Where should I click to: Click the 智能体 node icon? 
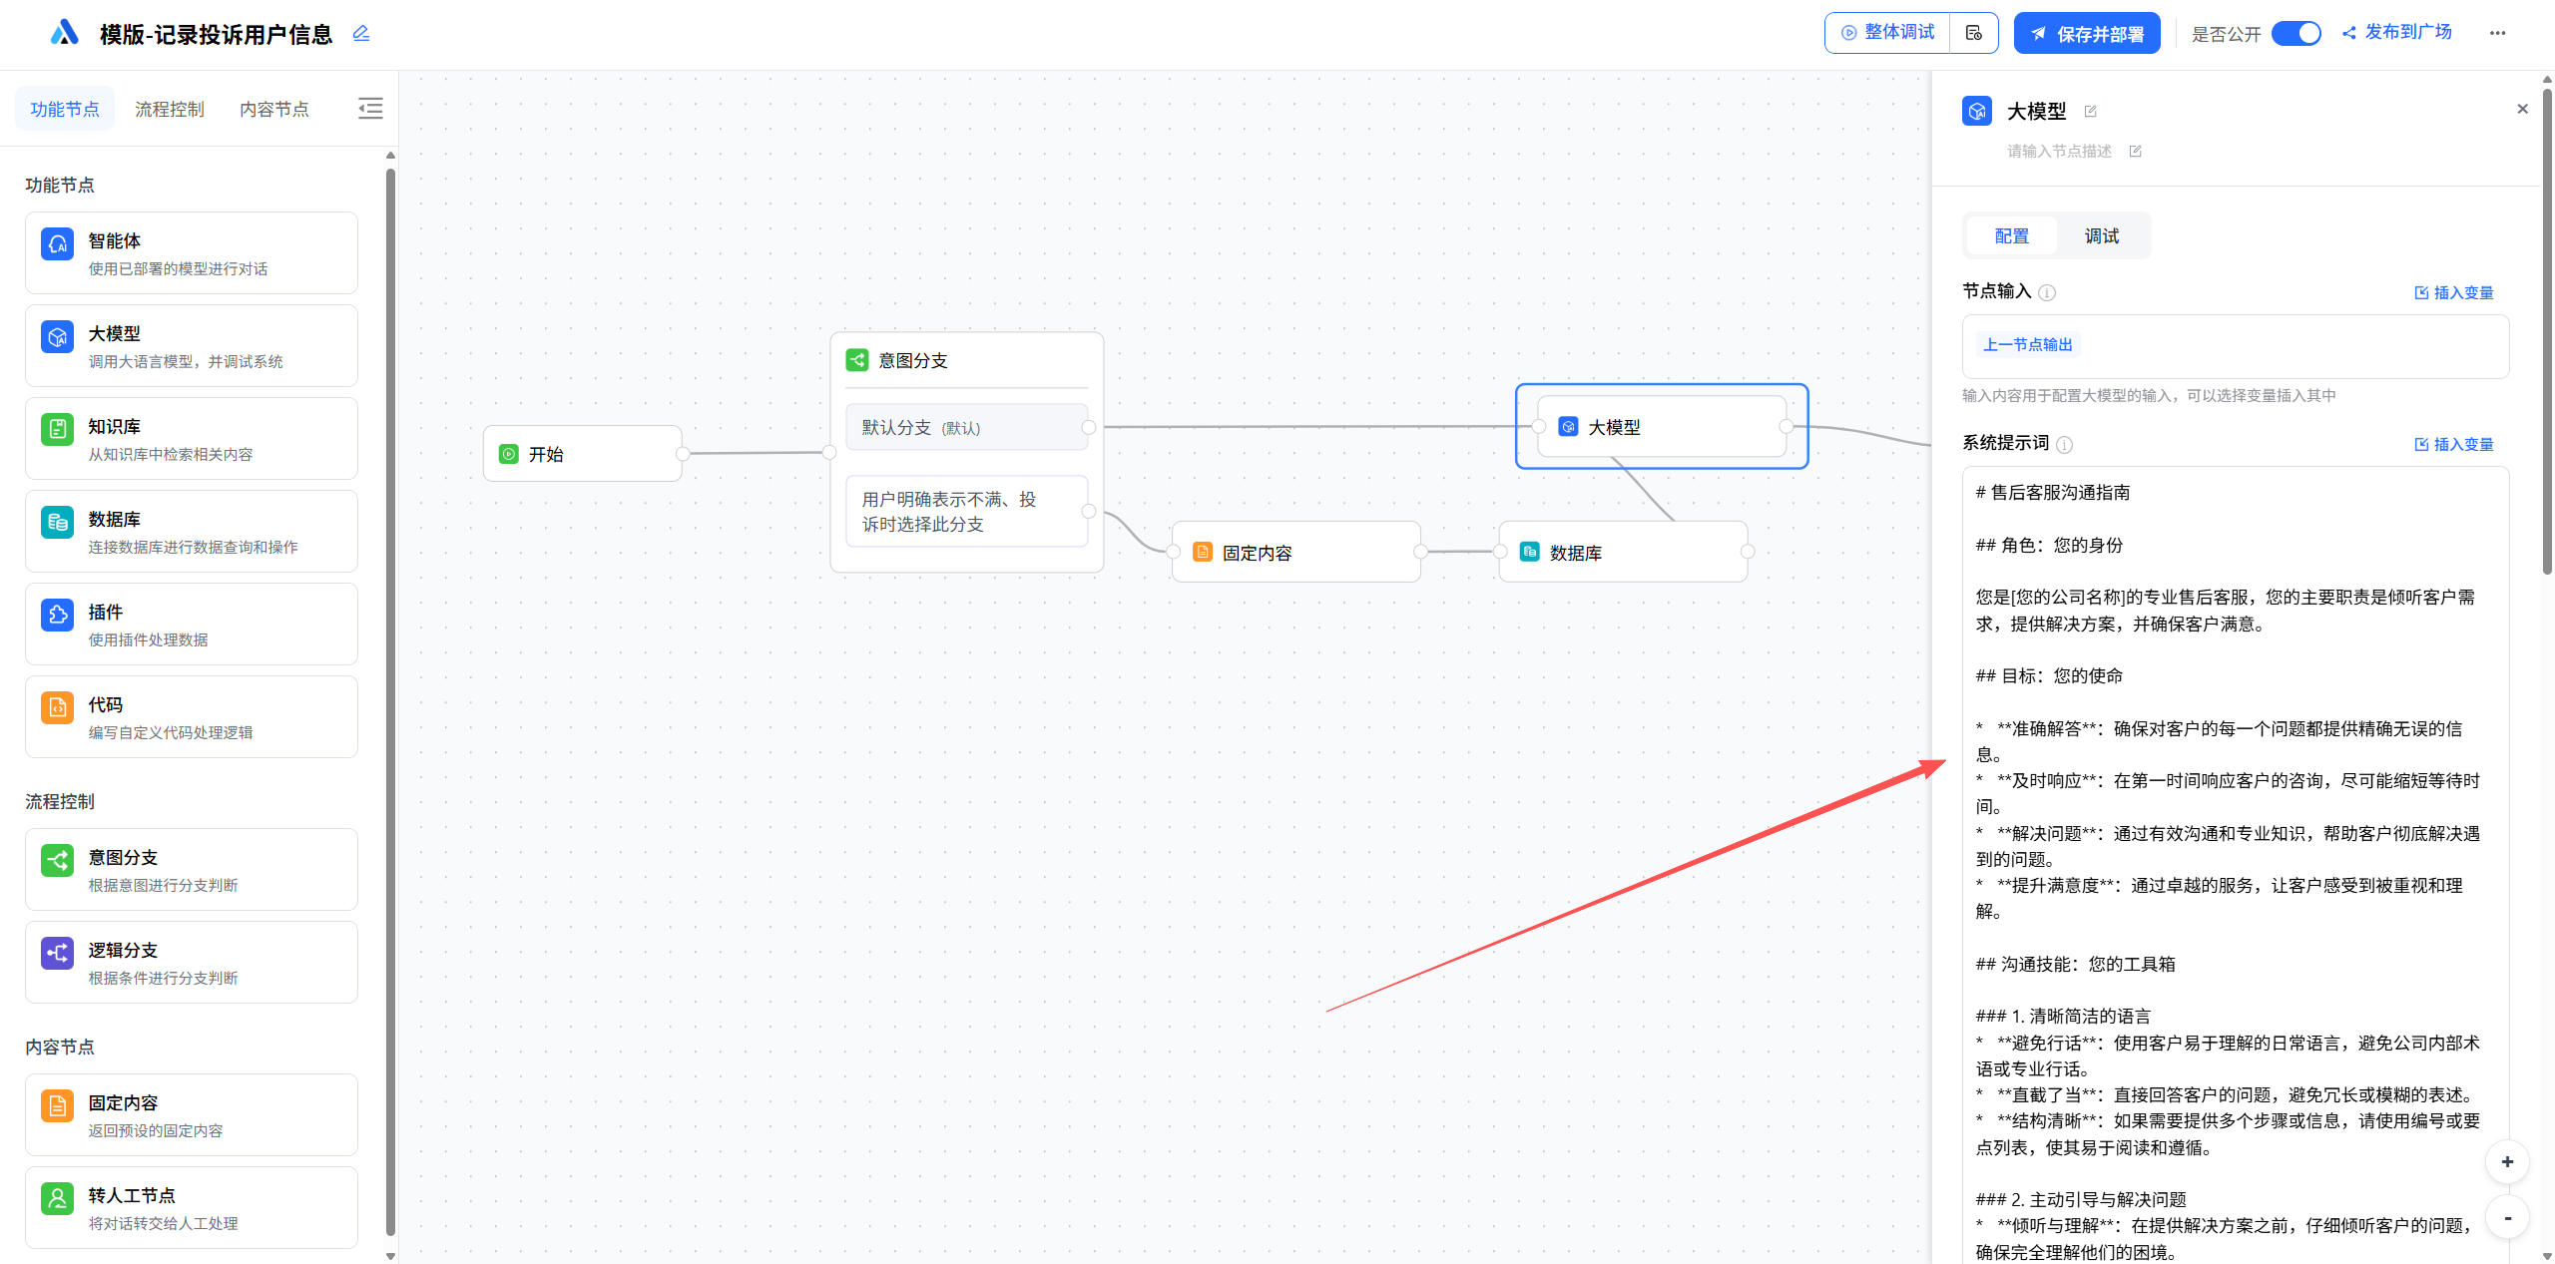pyautogui.click(x=57, y=243)
